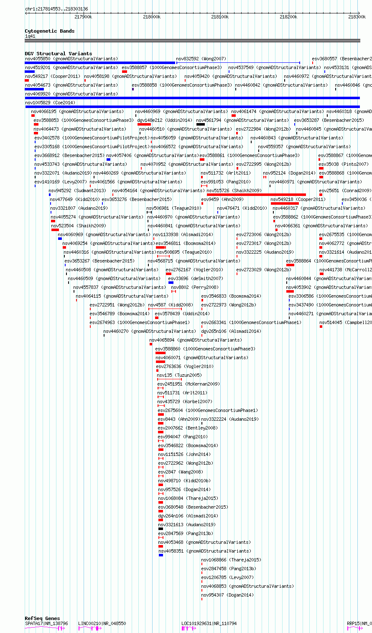Click the esv2451951 (McKernan2009) label
The image size is (372, 633).
[189, 384]
